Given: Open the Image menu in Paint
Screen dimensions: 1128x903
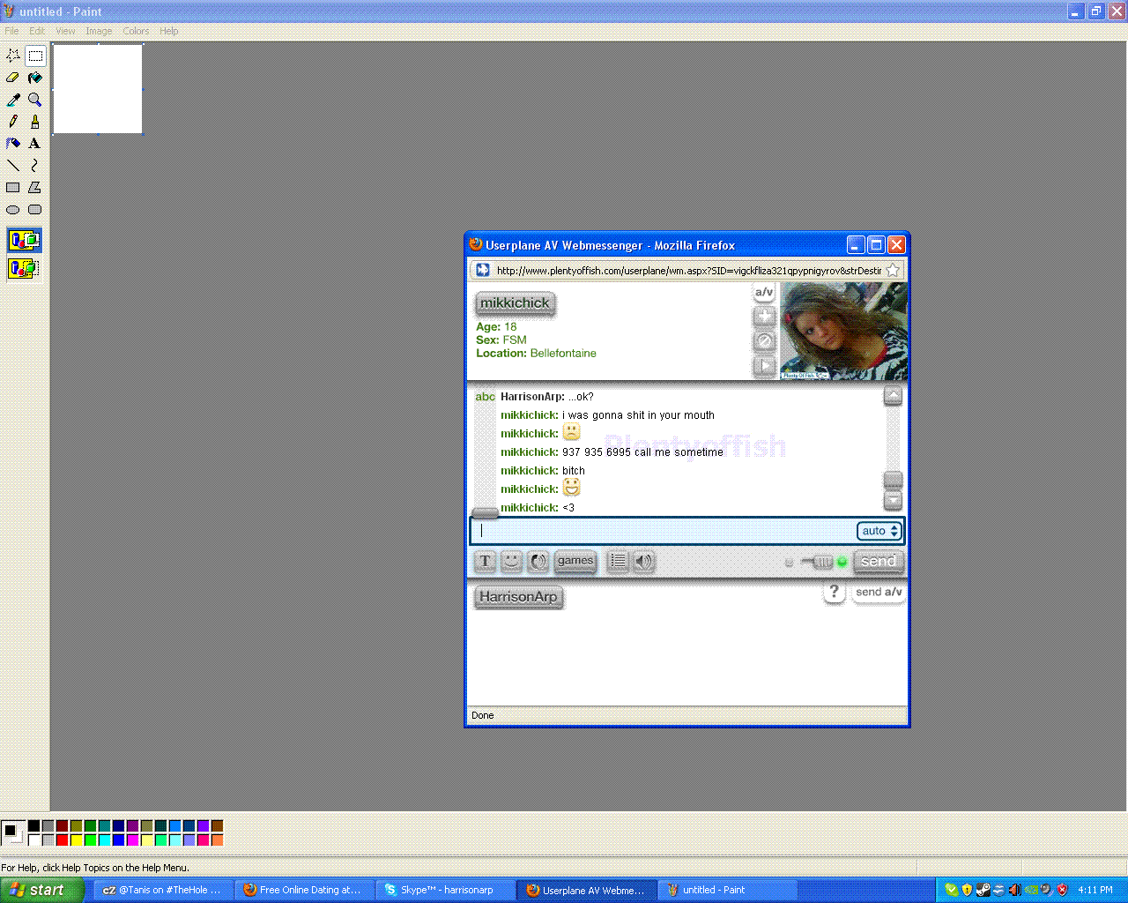Looking at the screenshot, I should point(99,31).
